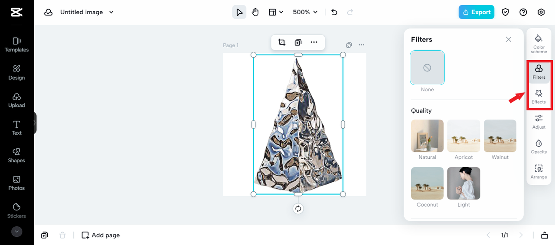The width and height of the screenshot is (555, 245).
Task: Open the Adjust tool tab
Action: 539,122
